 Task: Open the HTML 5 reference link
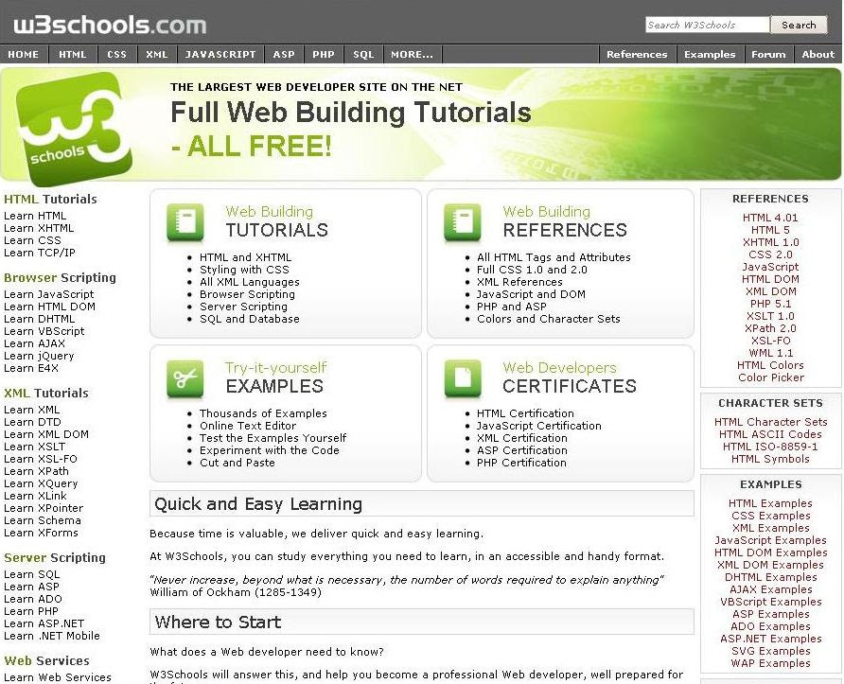770,230
